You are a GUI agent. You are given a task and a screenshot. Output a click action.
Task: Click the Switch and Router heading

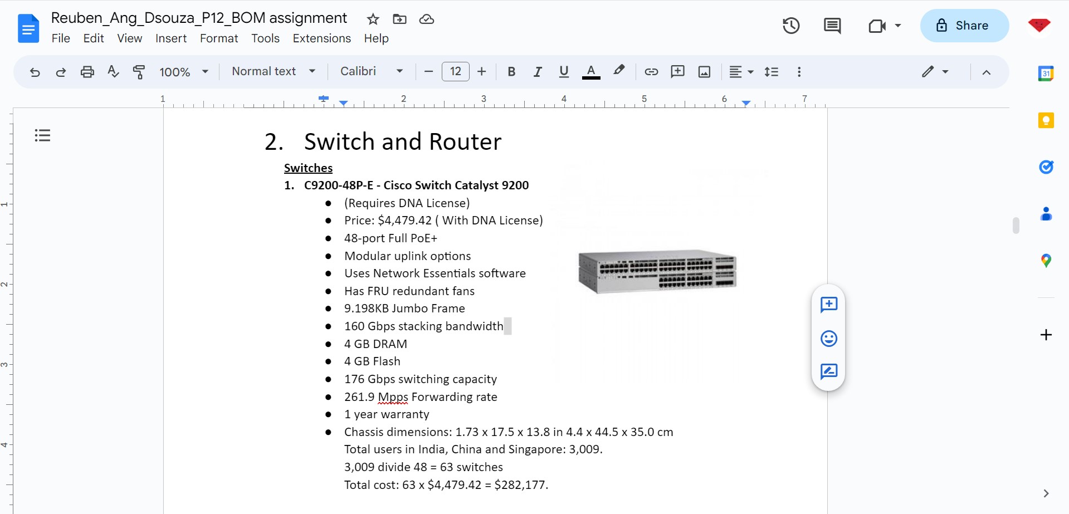pos(403,142)
